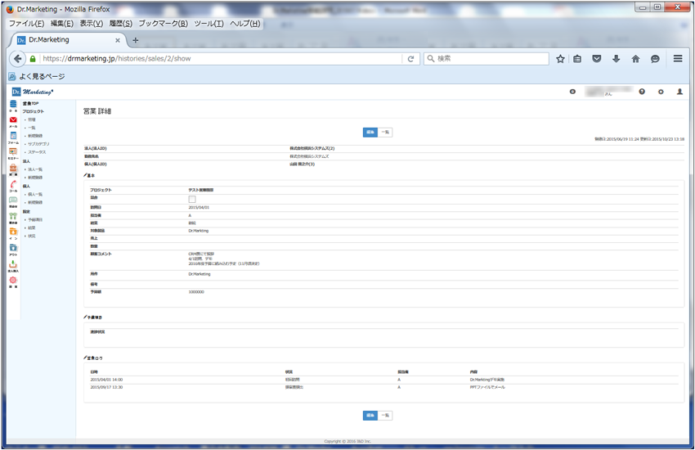Screen dimensions: 695x450
Task: Open ステータス link in sidebar
Action: [37, 152]
